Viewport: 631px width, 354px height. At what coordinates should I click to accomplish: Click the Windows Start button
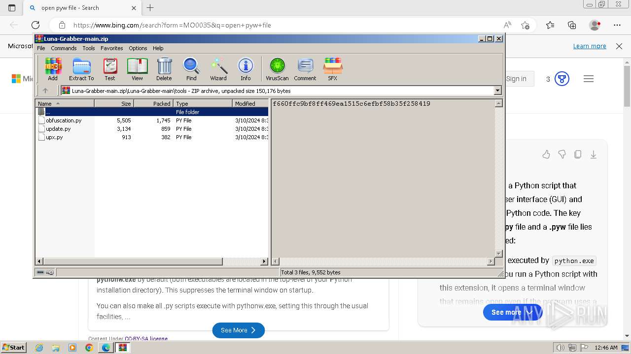click(14, 347)
